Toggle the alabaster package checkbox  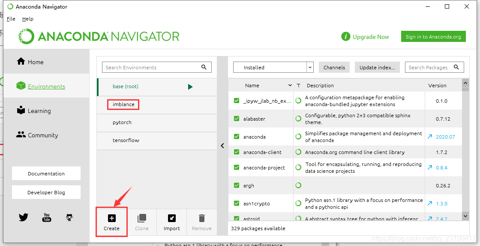click(x=236, y=119)
